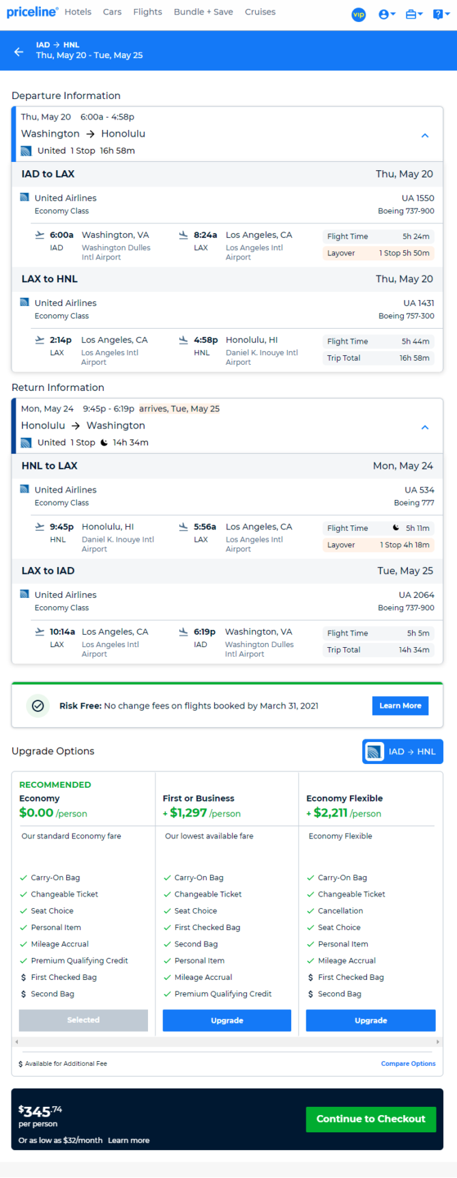Click the Risk Free checkmark circle icon

(38, 706)
